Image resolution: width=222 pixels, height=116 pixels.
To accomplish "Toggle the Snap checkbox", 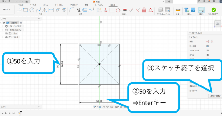I will (208, 55).
